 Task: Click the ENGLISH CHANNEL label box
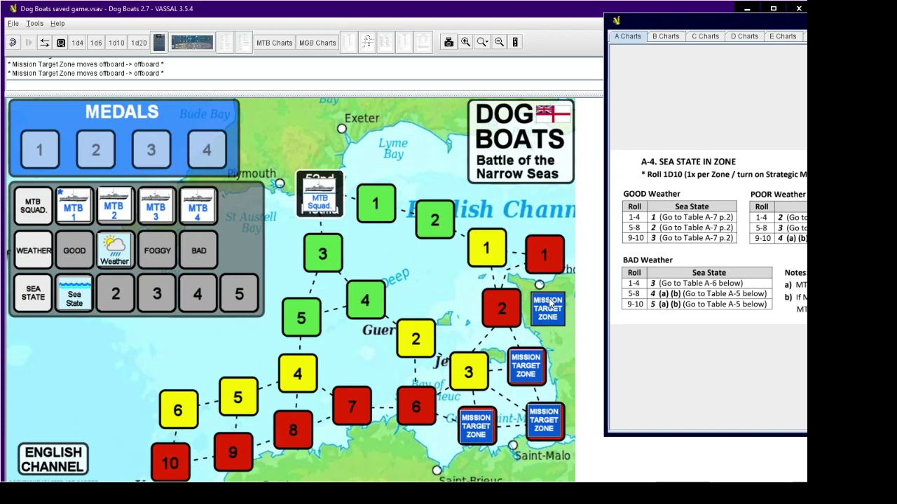[53, 460]
